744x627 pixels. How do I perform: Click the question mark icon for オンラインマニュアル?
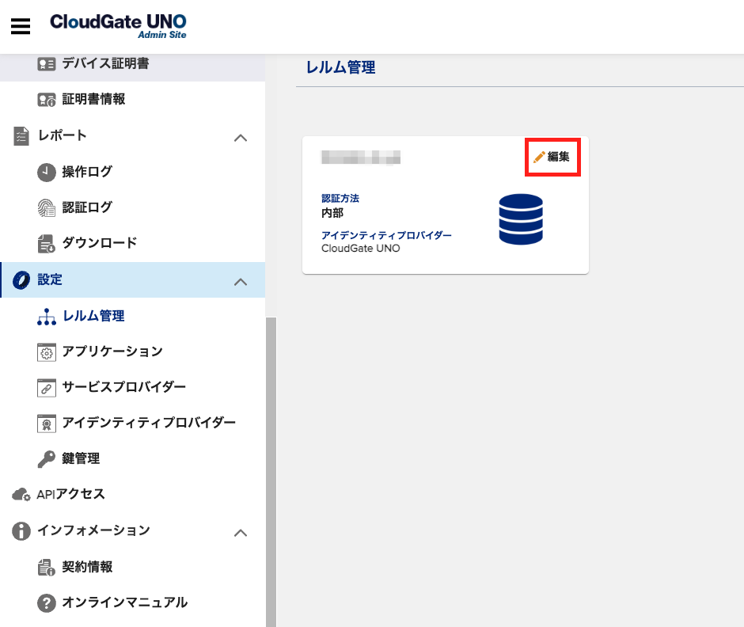coord(47,602)
